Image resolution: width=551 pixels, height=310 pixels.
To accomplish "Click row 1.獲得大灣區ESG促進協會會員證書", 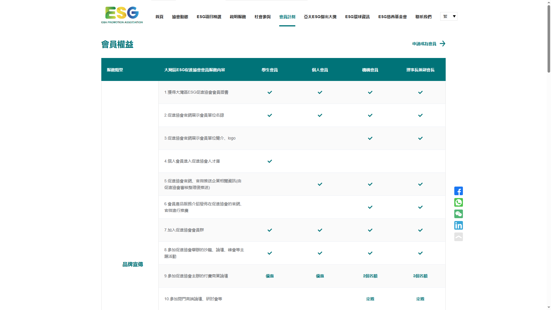I will [302, 92].
